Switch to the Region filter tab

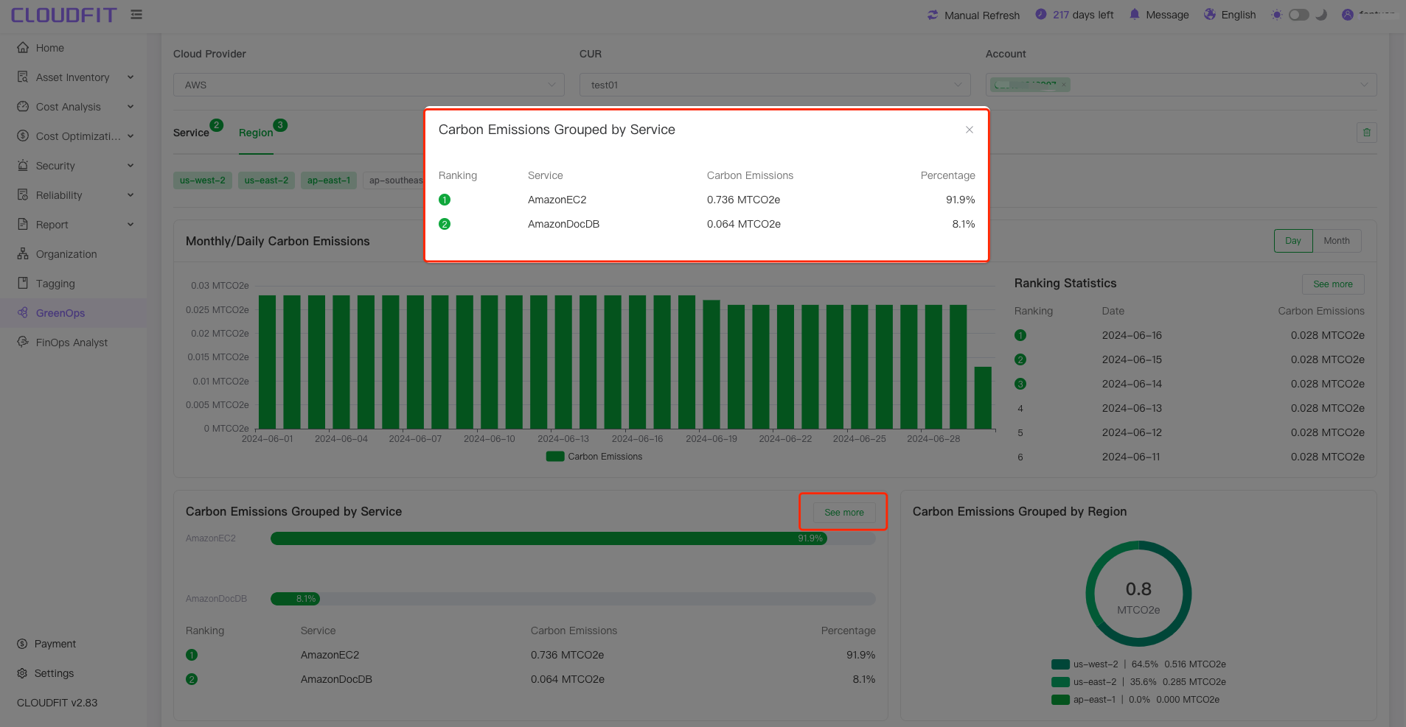coord(256,133)
